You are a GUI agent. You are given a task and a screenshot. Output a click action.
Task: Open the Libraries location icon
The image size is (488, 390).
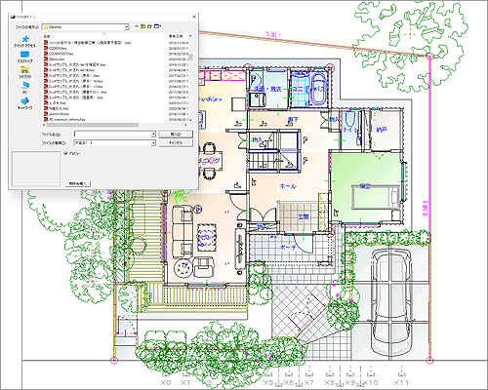tap(25, 73)
